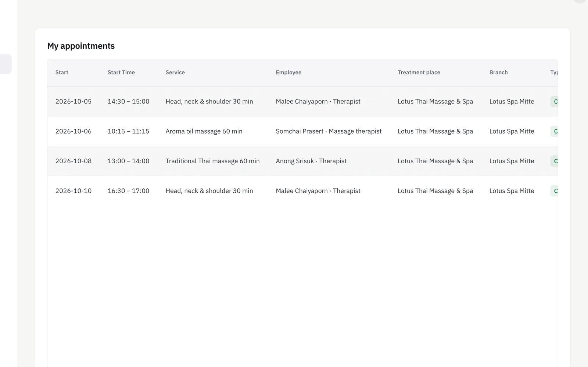Select the 2026-10-08 date cell
The height and width of the screenshot is (367, 588).
pos(73,161)
